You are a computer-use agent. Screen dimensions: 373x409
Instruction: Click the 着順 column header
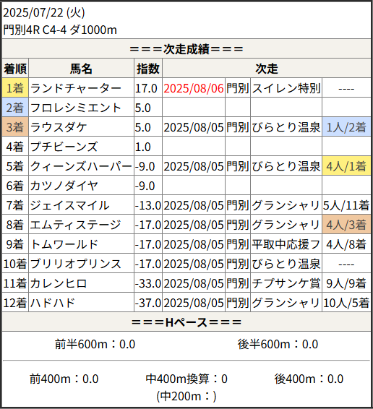coord(15,69)
